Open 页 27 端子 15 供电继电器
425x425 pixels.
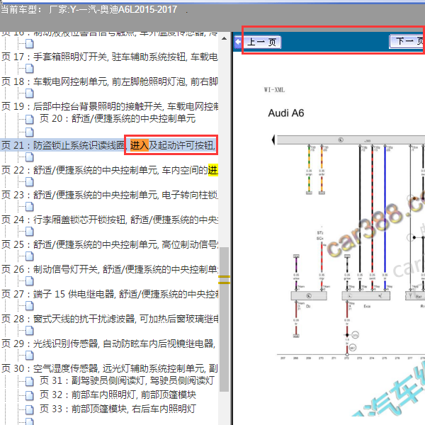click(x=110, y=294)
